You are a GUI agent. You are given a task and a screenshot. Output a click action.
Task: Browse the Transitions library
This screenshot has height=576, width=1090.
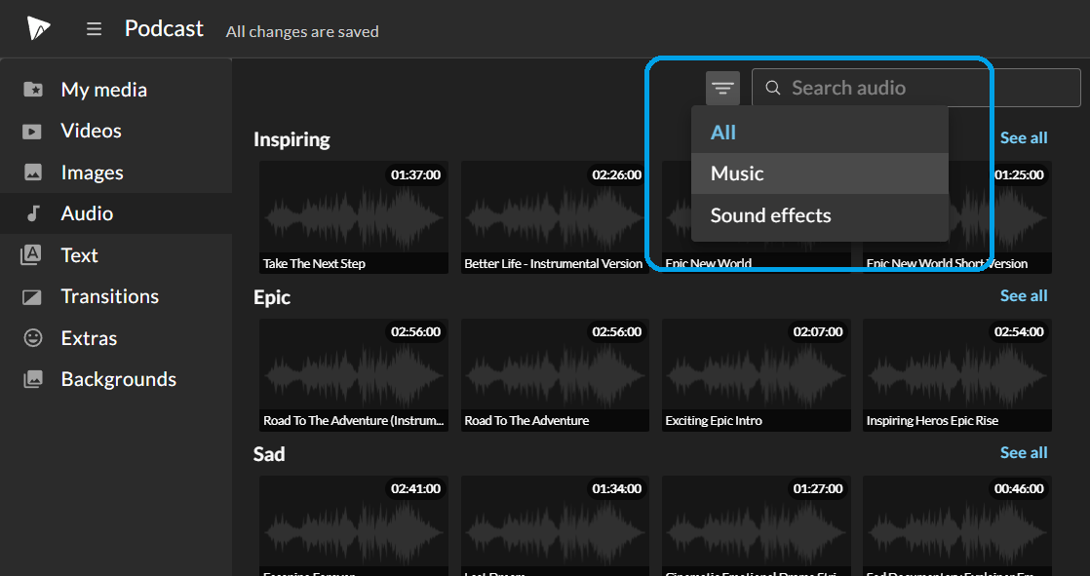109,296
